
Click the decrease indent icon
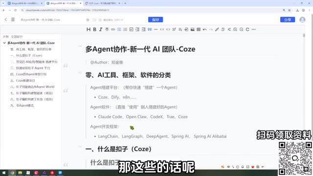tap(143, 29)
